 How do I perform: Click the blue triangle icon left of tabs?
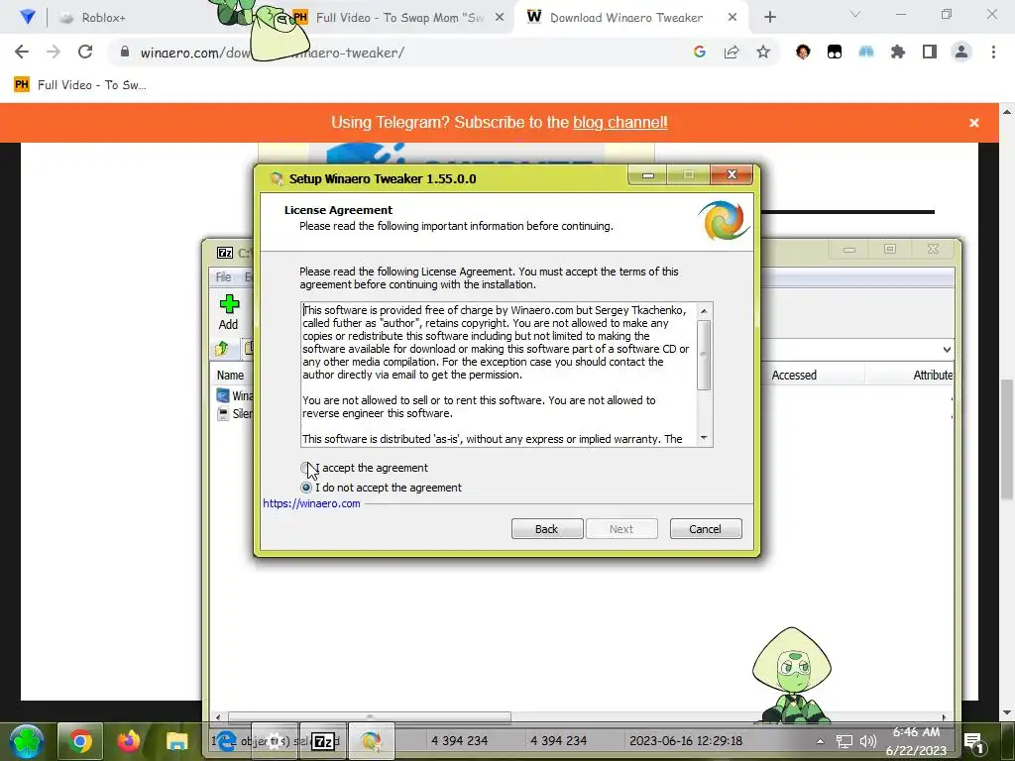(x=27, y=17)
